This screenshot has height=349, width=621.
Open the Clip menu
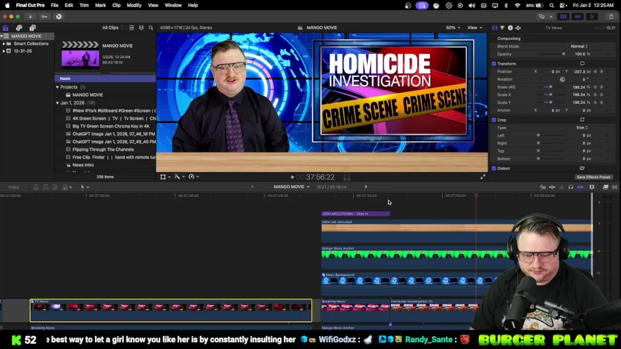pyautogui.click(x=116, y=5)
